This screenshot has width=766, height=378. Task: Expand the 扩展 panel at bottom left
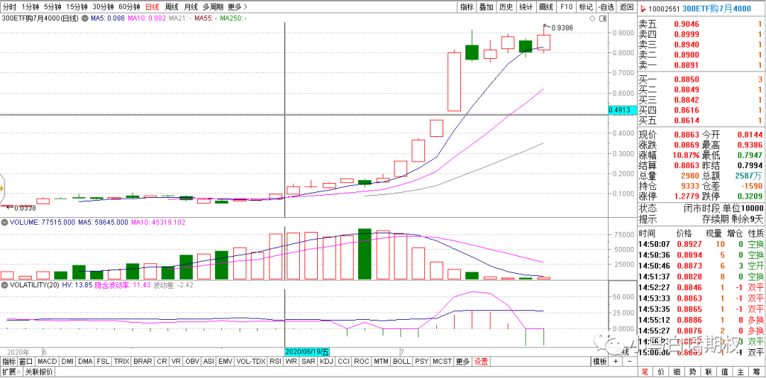tap(10, 372)
